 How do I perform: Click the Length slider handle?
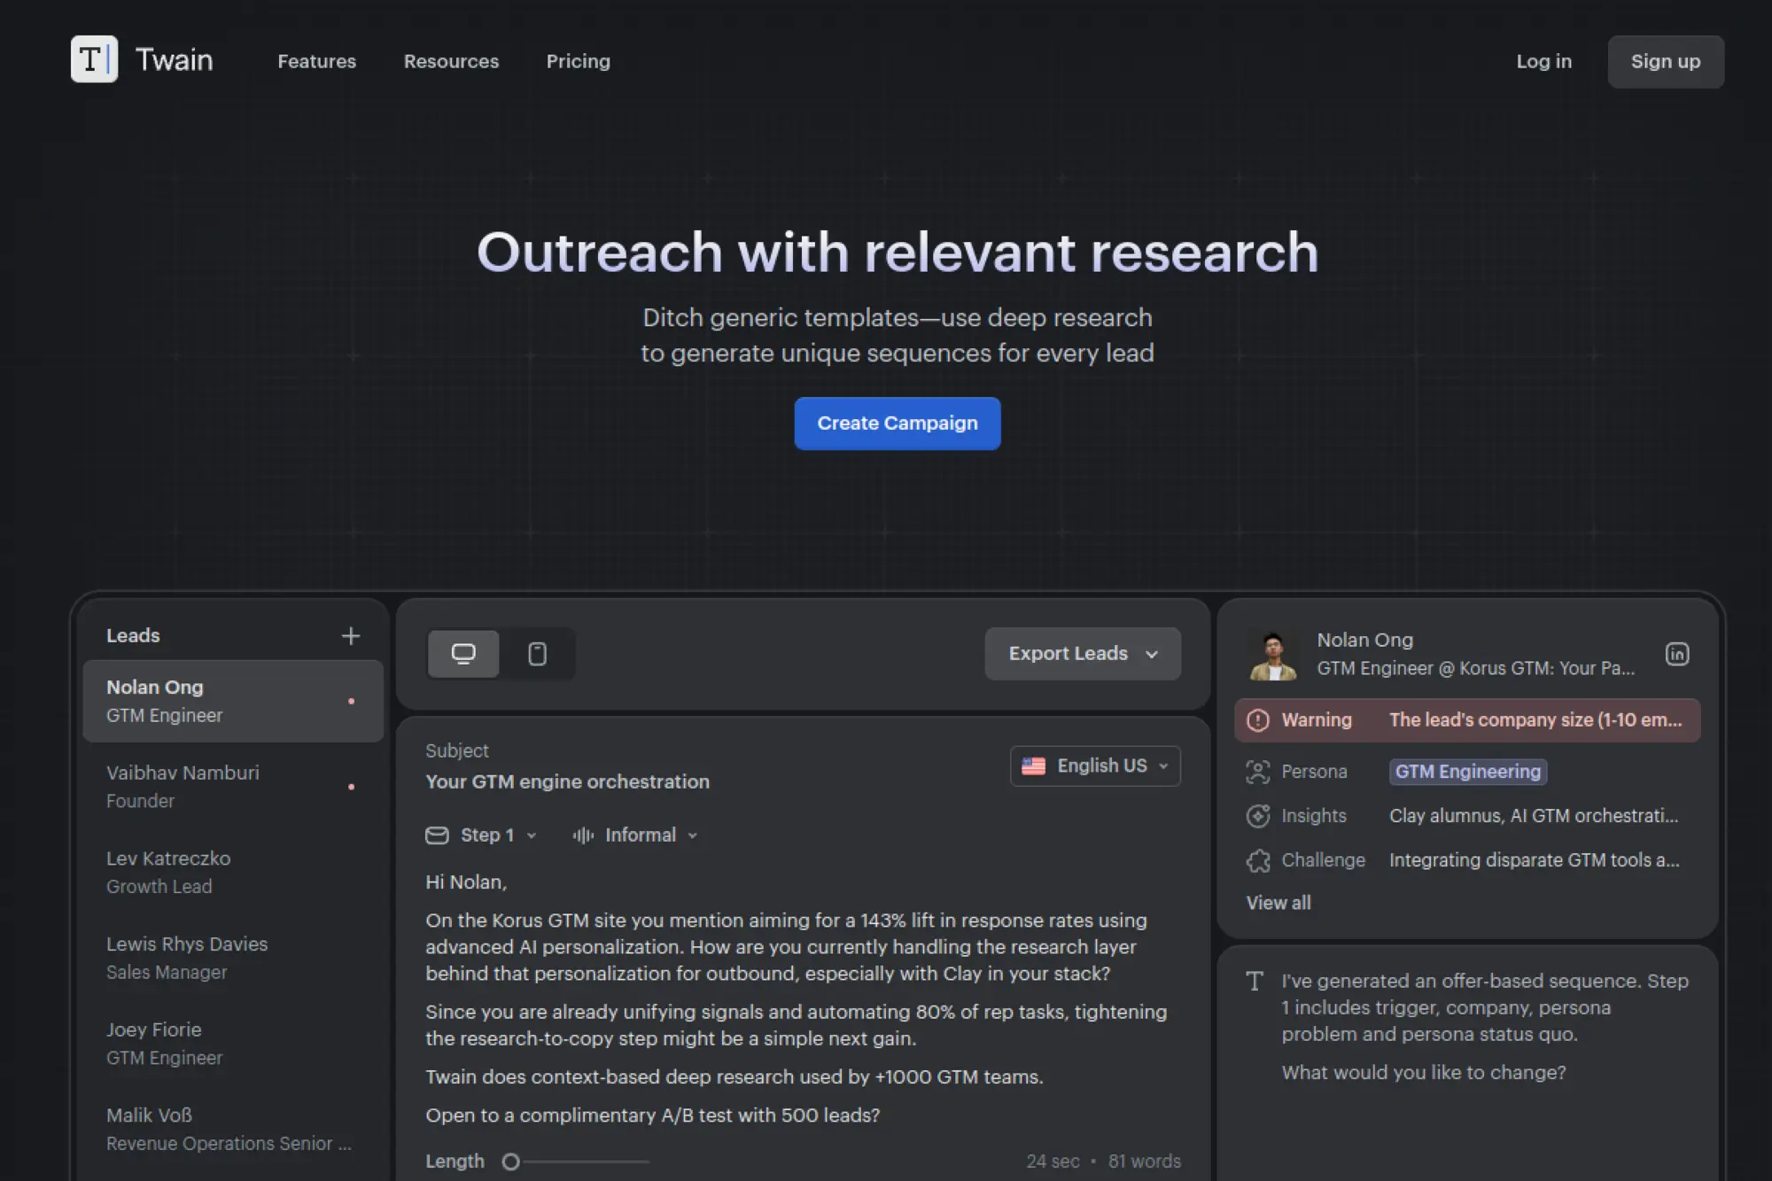pyautogui.click(x=510, y=1162)
